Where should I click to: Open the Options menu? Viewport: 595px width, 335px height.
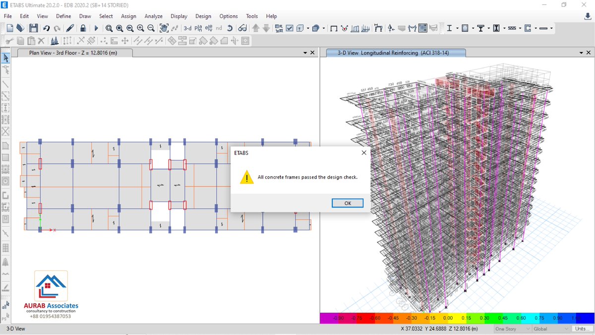(229, 16)
